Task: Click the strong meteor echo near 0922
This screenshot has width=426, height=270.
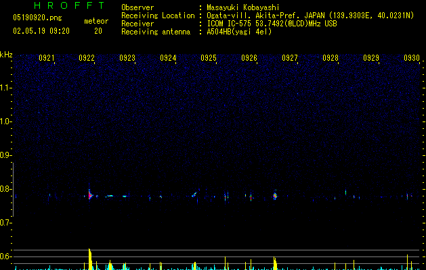Action: tap(90, 195)
